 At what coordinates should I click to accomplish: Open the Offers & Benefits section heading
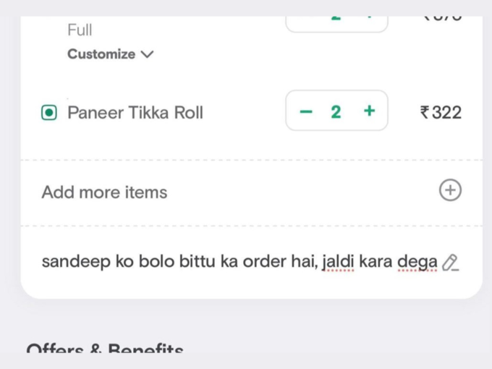click(x=105, y=348)
